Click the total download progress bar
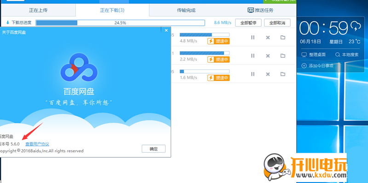This screenshot has height=183, width=368. pyautogui.click(x=120, y=22)
